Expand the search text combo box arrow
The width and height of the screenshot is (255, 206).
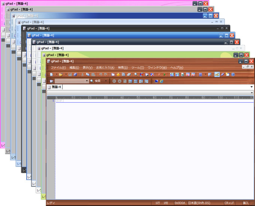pos(87,81)
